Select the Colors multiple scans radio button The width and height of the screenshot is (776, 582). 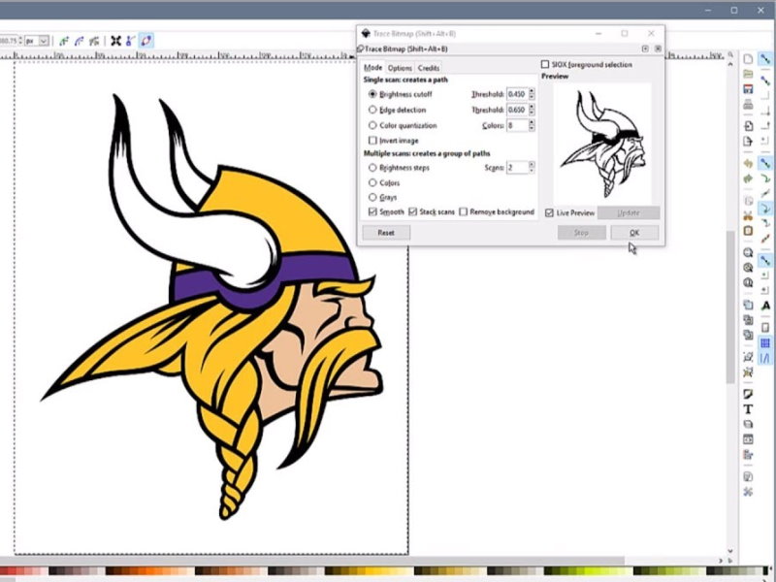372,182
